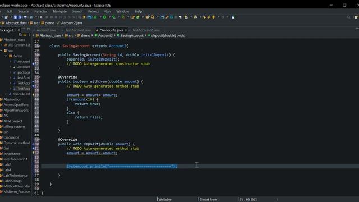Click the green Run button

[105, 17]
